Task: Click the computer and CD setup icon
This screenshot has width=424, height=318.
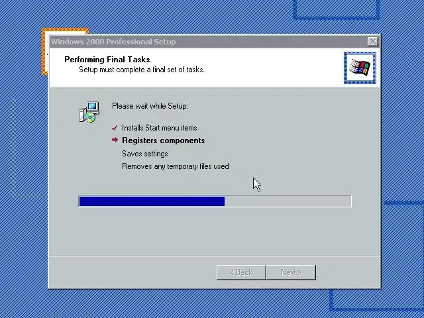Action: click(89, 112)
